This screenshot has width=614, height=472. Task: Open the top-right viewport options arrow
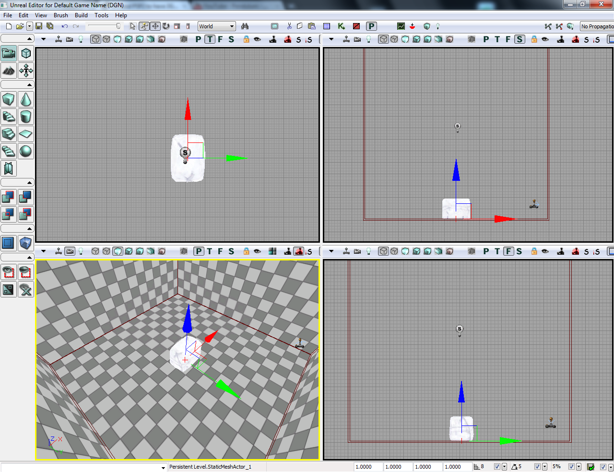(x=331, y=39)
